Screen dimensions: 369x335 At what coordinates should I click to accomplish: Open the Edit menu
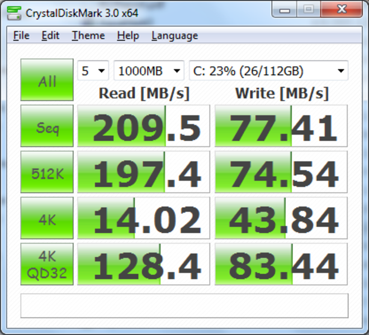[x=50, y=36]
